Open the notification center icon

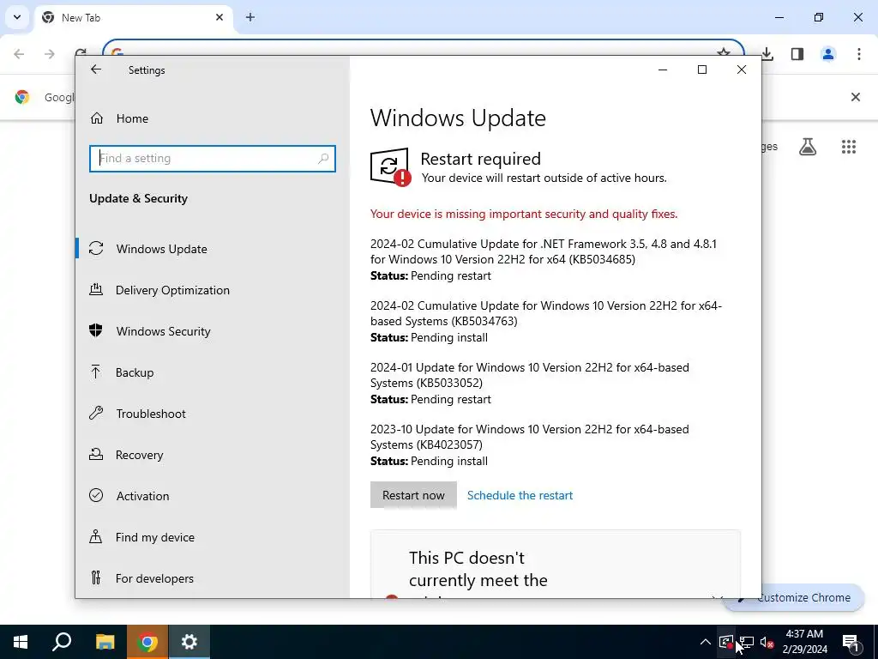coord(851,642)
